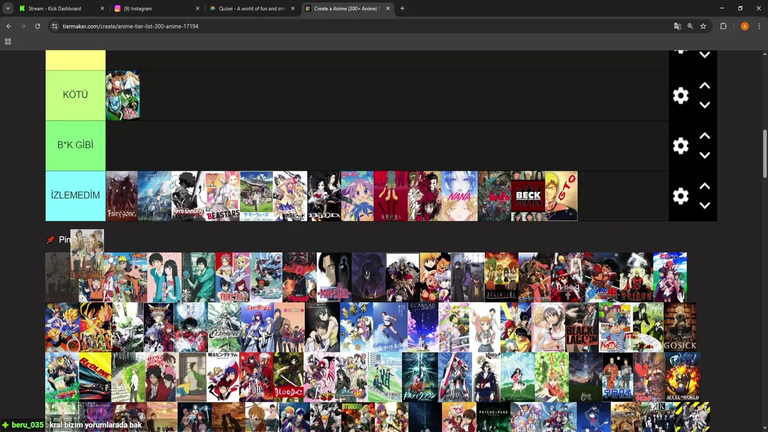Click the green B*K GİBİ tier label
The width and height of the screenshot is (768, 432).
(x=76, y=146)
